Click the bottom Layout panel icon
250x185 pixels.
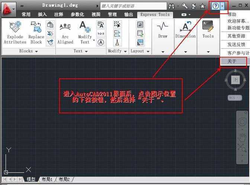(x=140, y=42)
